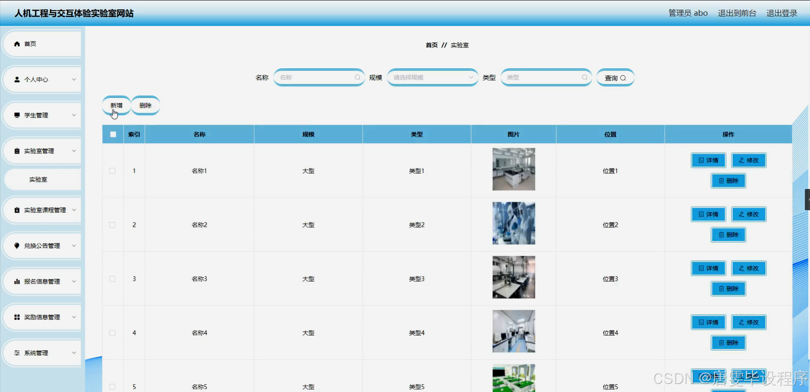Click the sliders icon beside 系统管理

pyautogui.click(x=17, y=353)
